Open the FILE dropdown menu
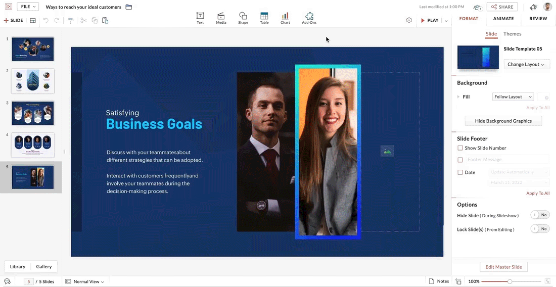Image resolution: width=556 pixels, height=287 pixels. pyautogui.click(x=28, y=7)
